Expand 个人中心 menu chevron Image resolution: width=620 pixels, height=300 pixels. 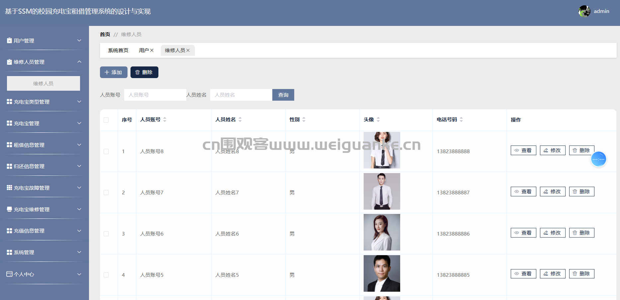79,274
